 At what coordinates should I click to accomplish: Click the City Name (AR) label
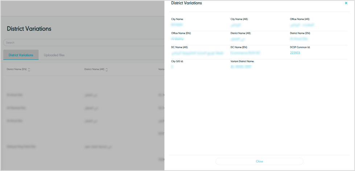tap(239, 19)
